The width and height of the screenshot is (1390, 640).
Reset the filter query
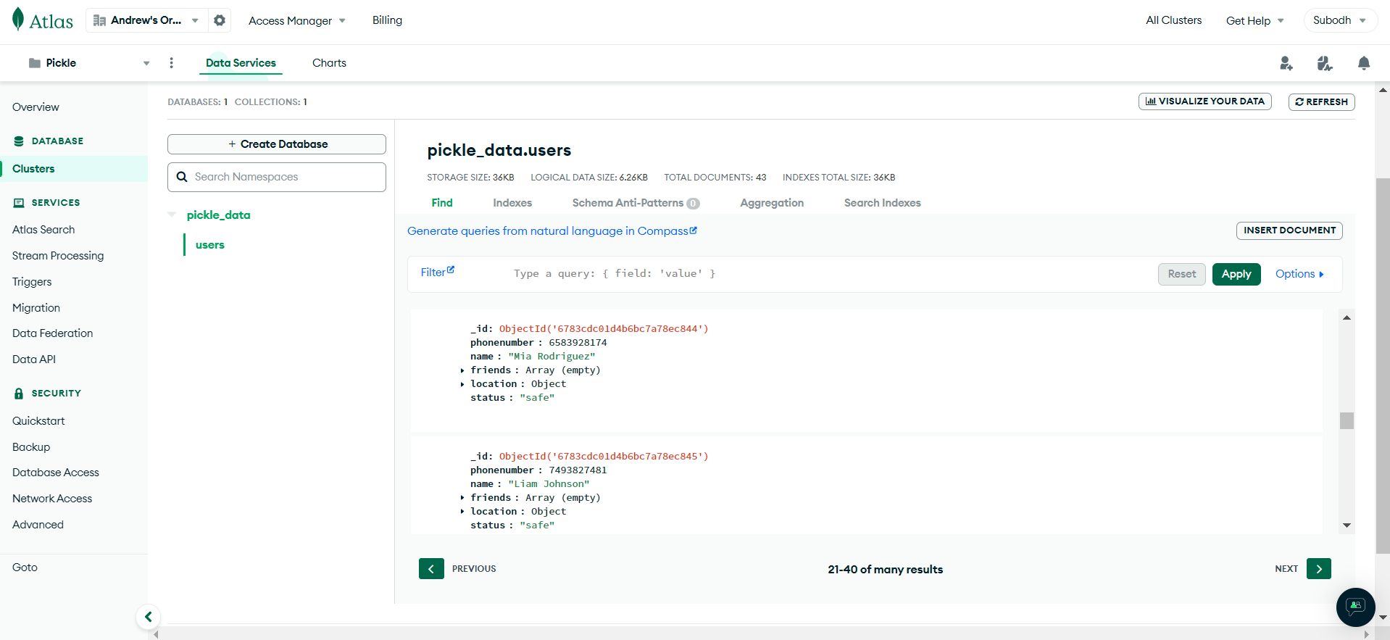[1182, 274]
